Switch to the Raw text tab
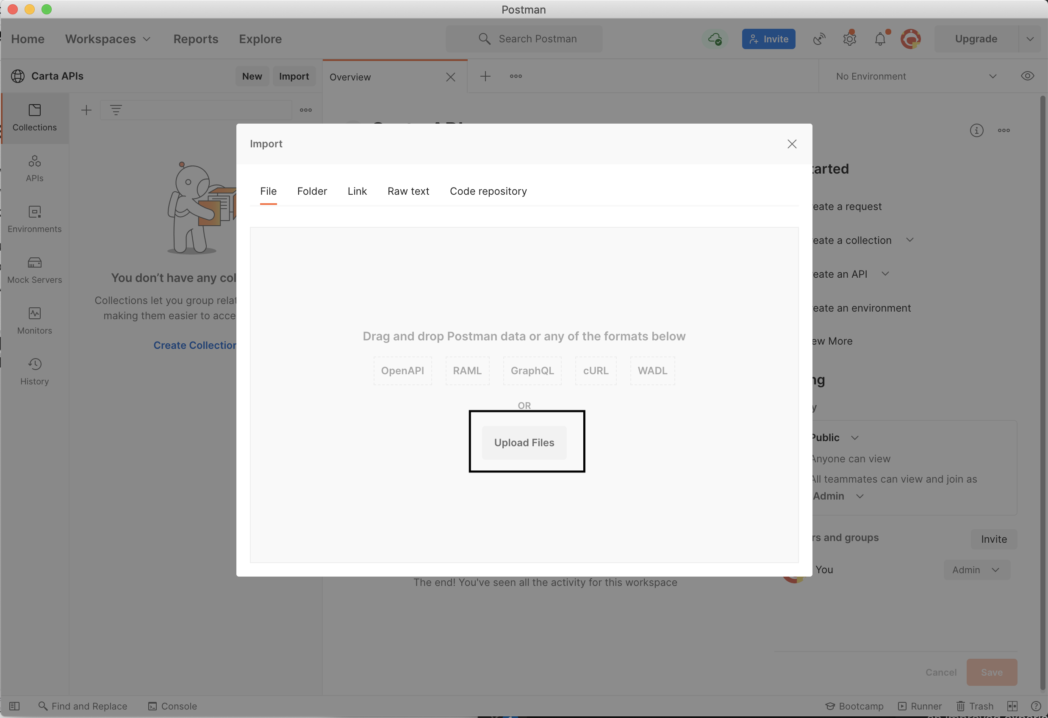Viewport: 1048px width, 718px height. coord(408,191)
